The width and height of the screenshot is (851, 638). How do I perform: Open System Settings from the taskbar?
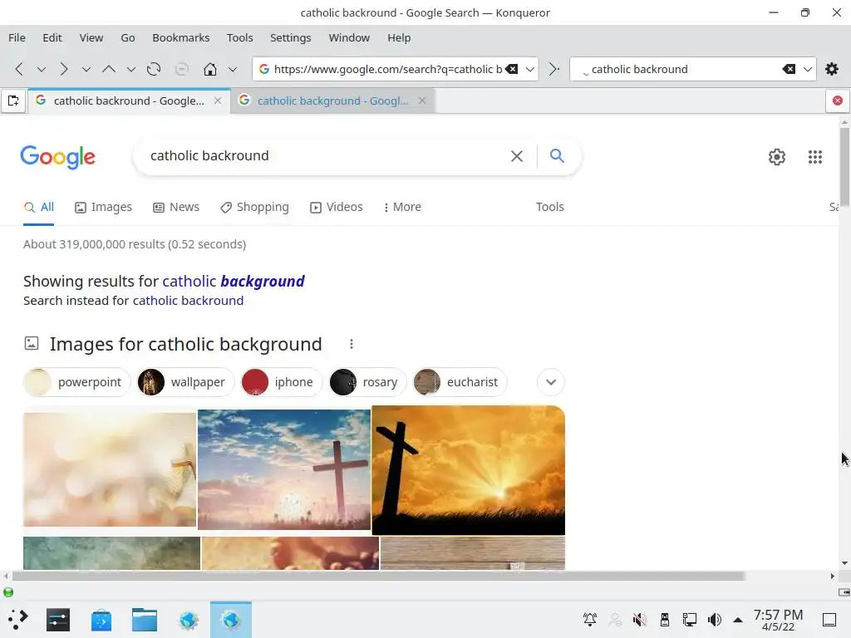click(58, 620)
